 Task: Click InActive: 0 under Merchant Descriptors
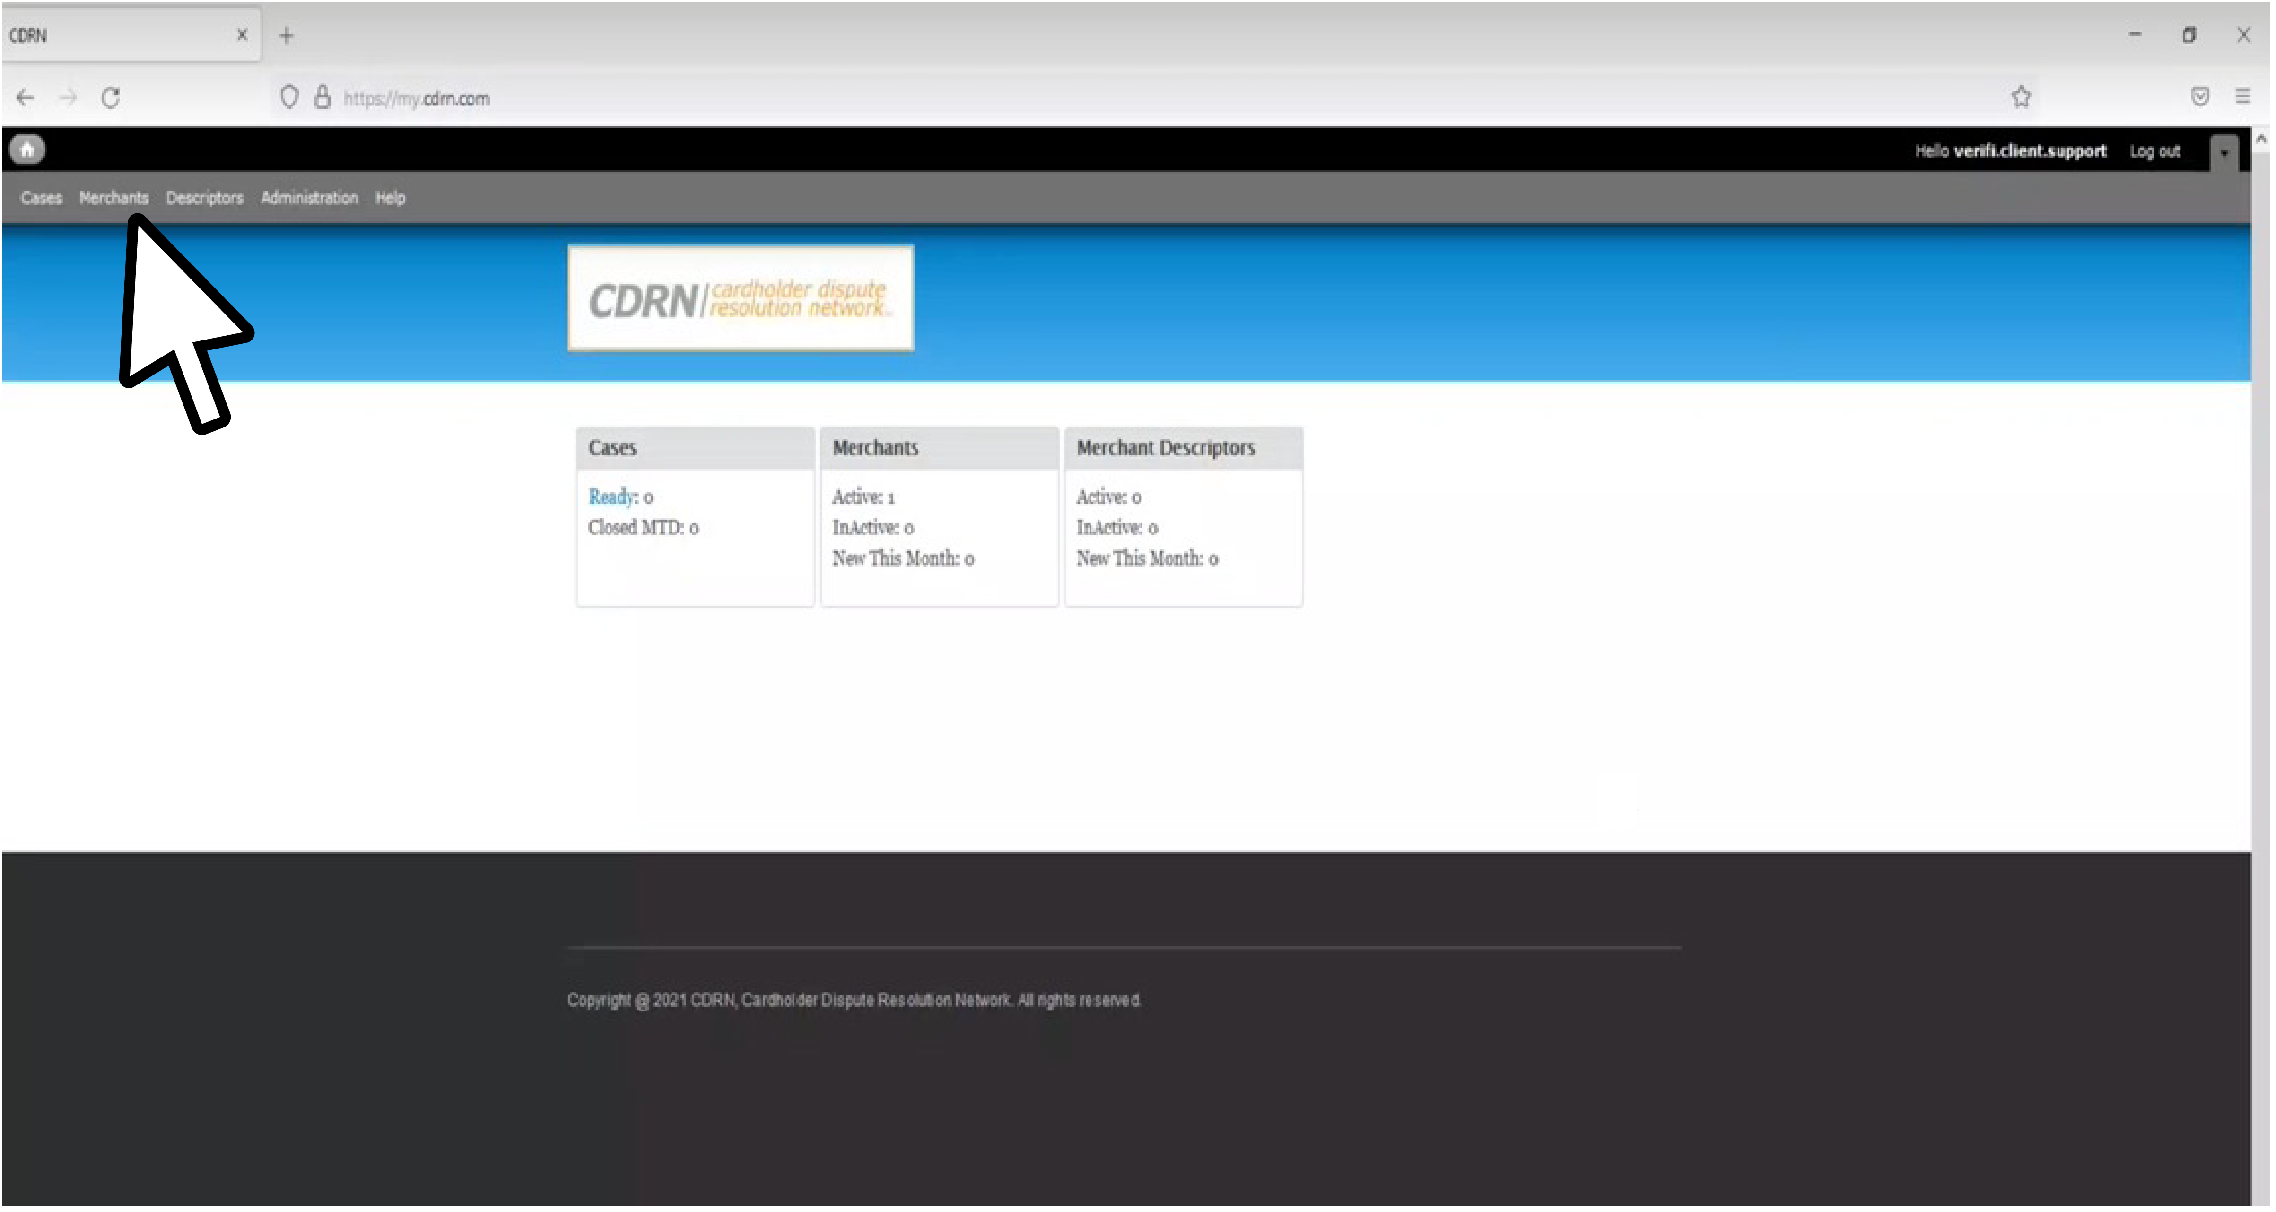[1117, 528]
